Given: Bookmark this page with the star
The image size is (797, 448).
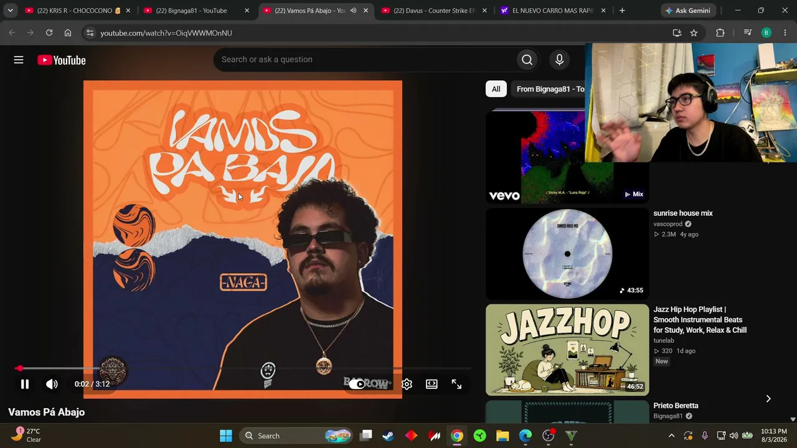Looking at the screenshot, I should 694,33.
